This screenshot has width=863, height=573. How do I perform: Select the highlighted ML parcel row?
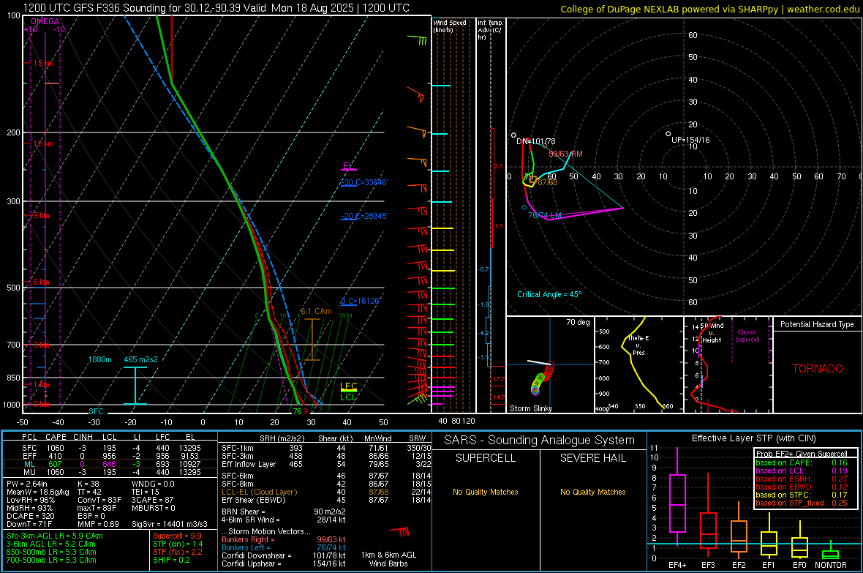[110, 464]
